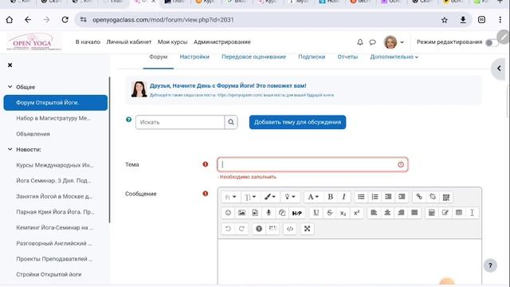Toggle Режим редактирования switch

click(491, 42)
